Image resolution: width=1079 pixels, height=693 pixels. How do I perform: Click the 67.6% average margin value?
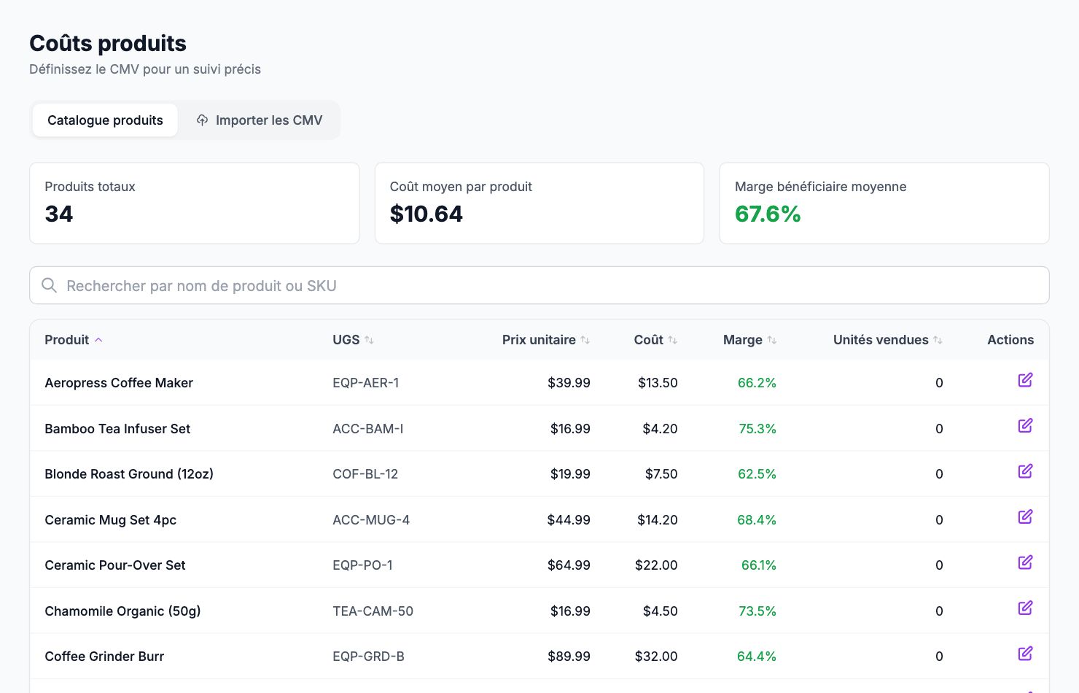pos(768,214)
